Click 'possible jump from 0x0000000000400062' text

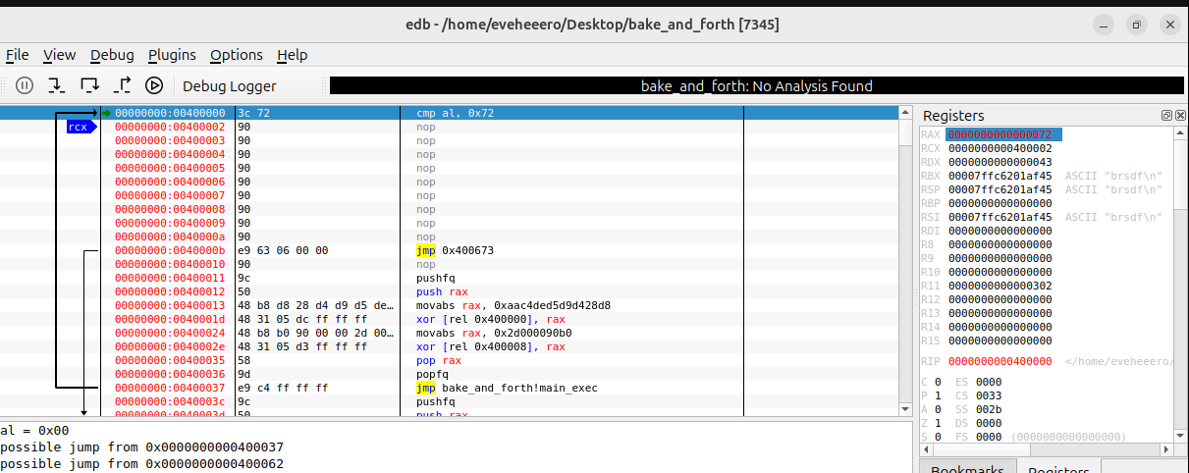(141, 462)
